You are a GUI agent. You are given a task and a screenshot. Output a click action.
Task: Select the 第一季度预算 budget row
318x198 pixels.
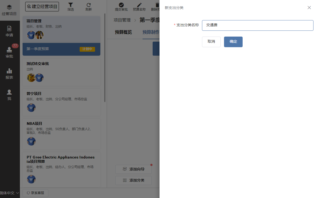pos(61,49)
